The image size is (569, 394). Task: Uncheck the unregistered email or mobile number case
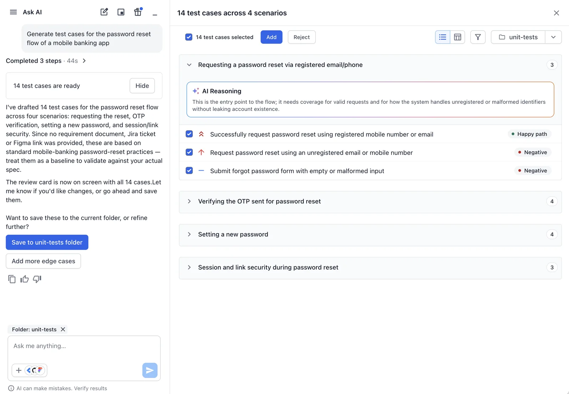point(189,152)
